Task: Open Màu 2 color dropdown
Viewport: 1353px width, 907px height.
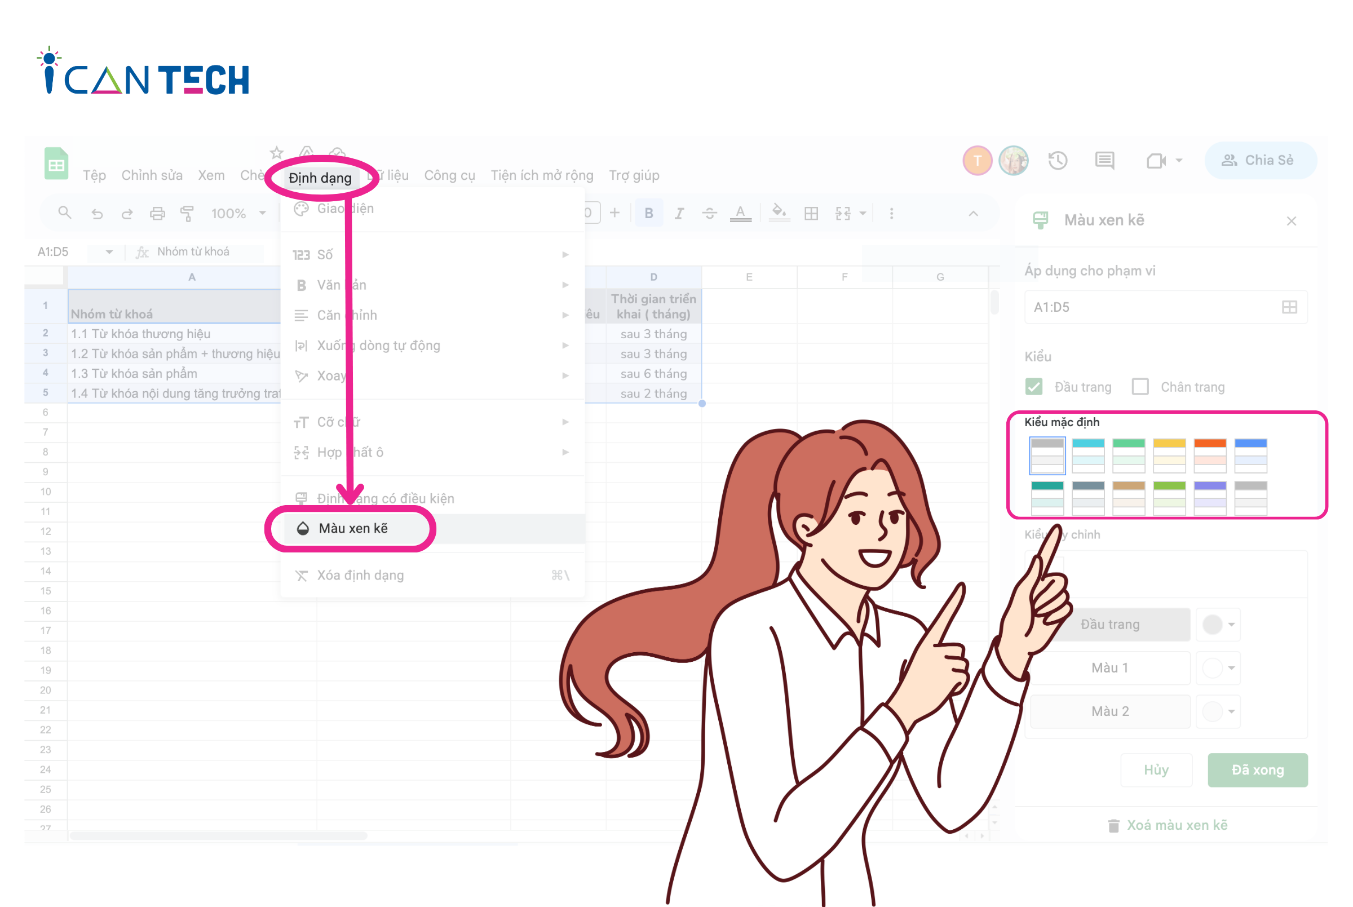Action: (1218, 711)
